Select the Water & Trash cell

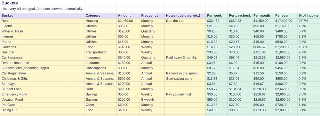42,31
